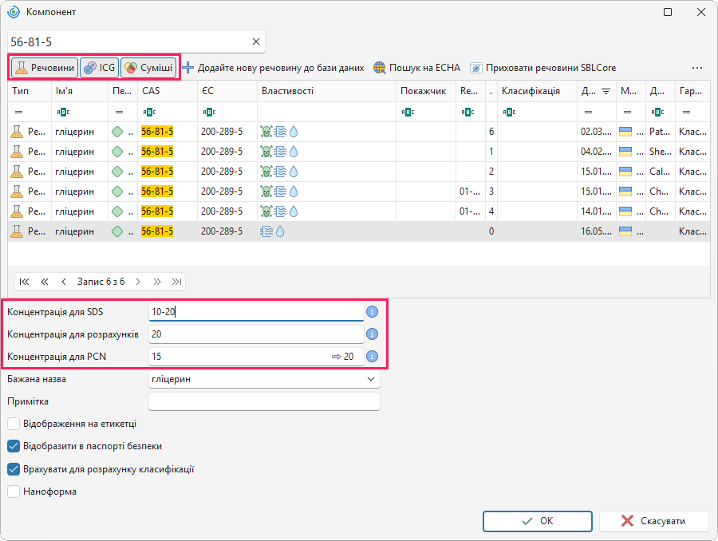Screen dimensions: 718x541
Task: Go to the last record
Action: click(x=177, y=282)
